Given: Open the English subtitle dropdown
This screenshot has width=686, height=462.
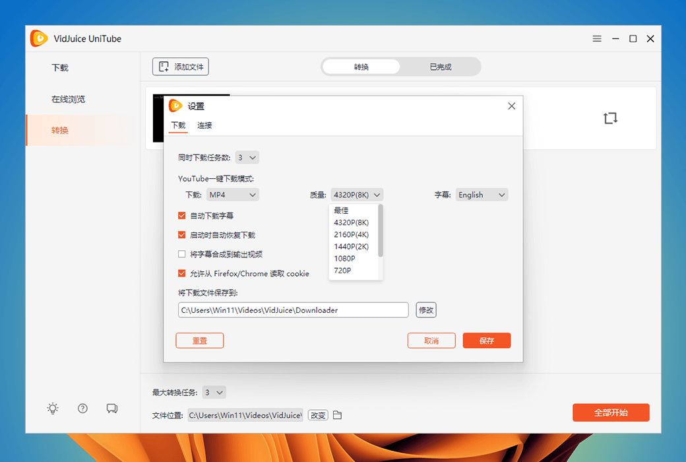Looking at the screenshot, I should pos(482,195).
